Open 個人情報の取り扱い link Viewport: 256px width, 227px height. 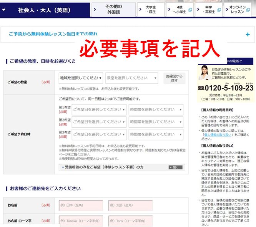point(218,135)
